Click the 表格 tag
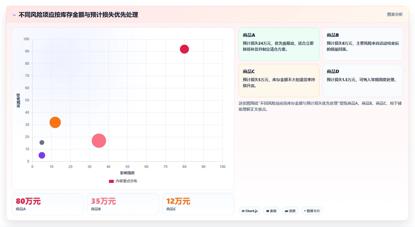Viewport: 415px width, 227px height. point(271,211)
